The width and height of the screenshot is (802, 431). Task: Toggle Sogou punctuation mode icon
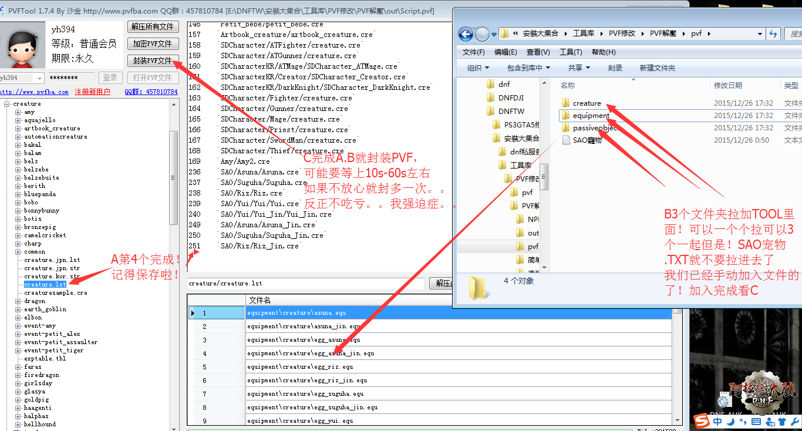coord(743,422)
